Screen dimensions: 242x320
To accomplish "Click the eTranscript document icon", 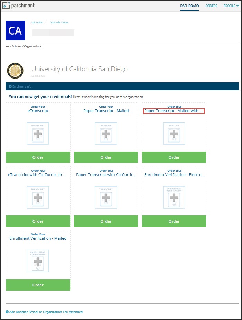I will click(x=38, y=134).
